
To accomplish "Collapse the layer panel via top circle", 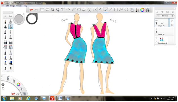I will [x=175, y=8].
